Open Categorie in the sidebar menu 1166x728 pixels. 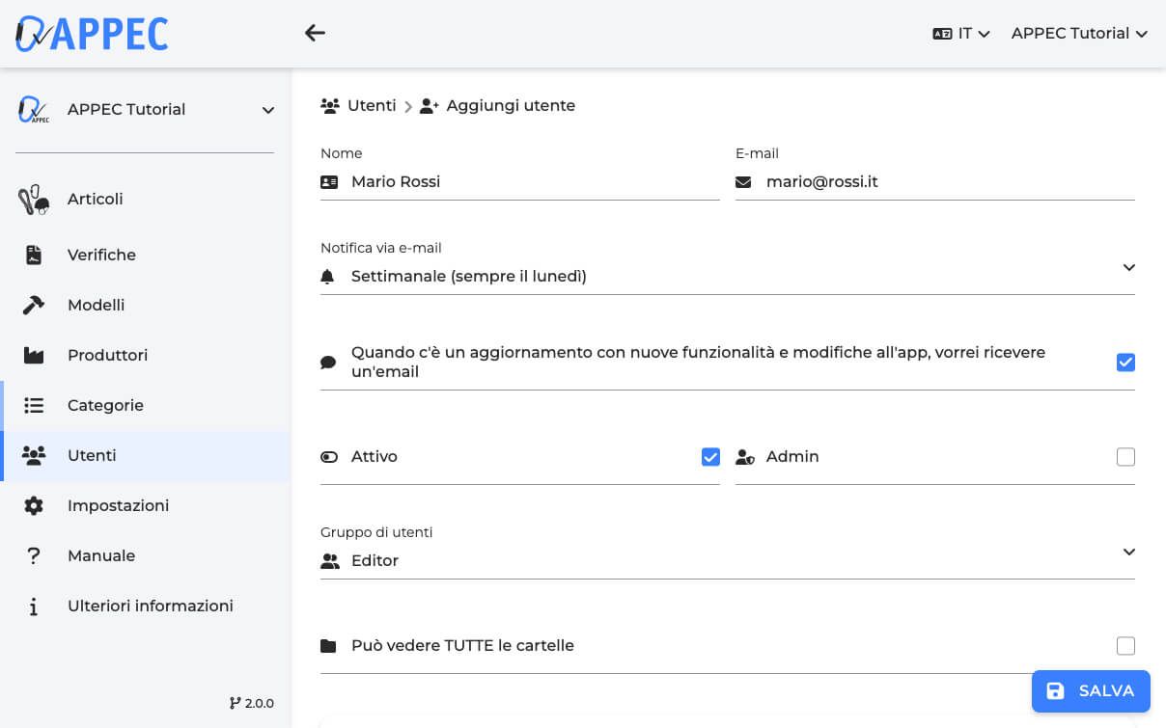(105, 405)
